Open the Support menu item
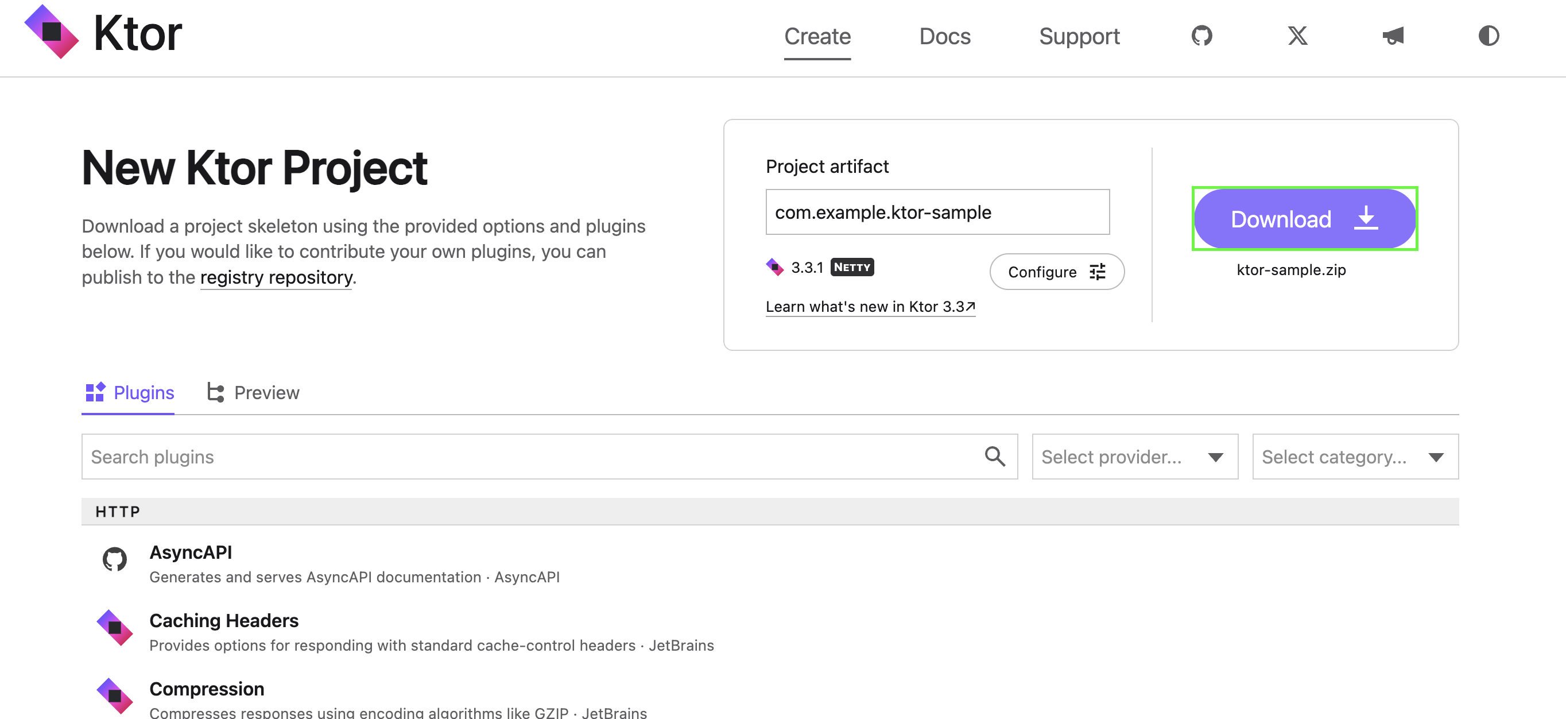 [x=1079, y=37]
